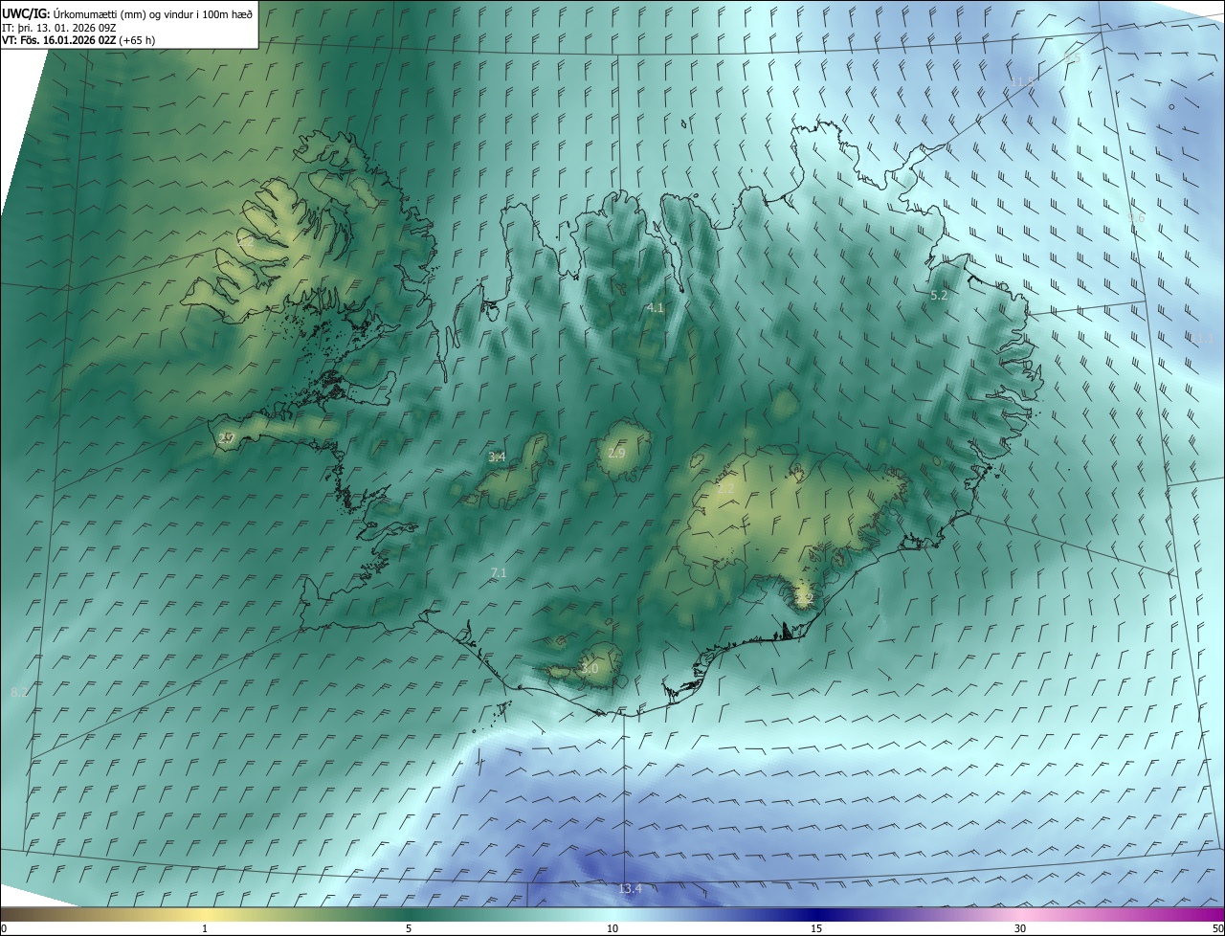Click the 2.7 value on Snæfellsnes peninsula tip

(226, 438)
